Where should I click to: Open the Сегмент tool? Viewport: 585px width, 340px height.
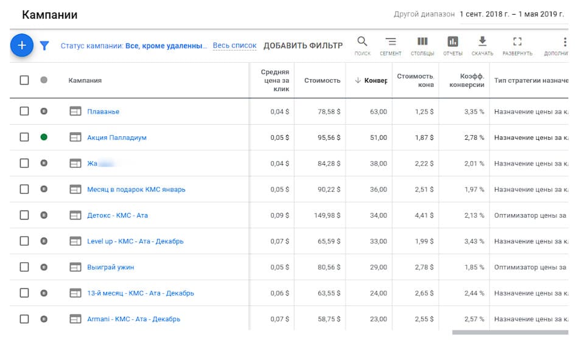pyautogui.click(x=391, y=46)
